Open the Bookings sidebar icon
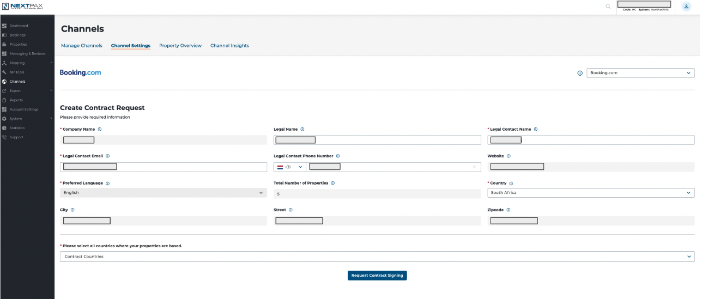Image resolution: width=702 pixels, height=299 pixels. coord(4,35)
